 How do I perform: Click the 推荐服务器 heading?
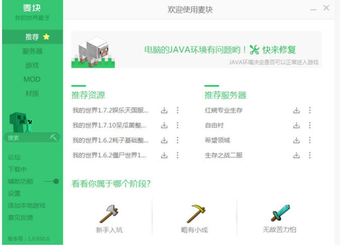pyautogui.click(x=226, y=95)
